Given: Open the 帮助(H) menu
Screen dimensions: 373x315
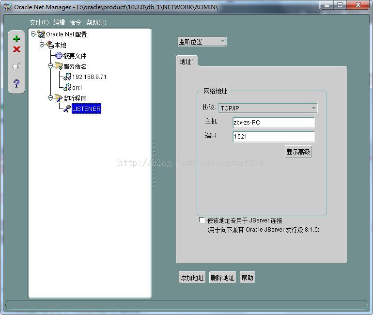Looking at the screenshot, I should (x=96, y=22).
